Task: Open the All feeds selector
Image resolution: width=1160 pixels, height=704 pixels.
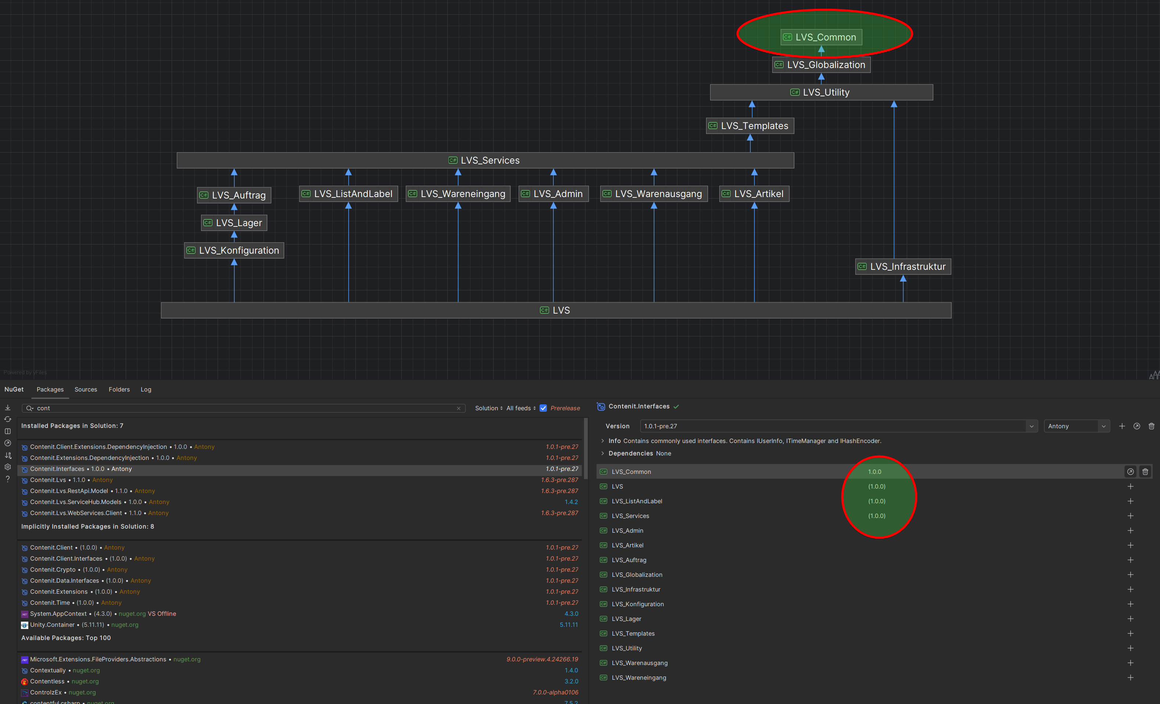Action: (x=521, y=408)
